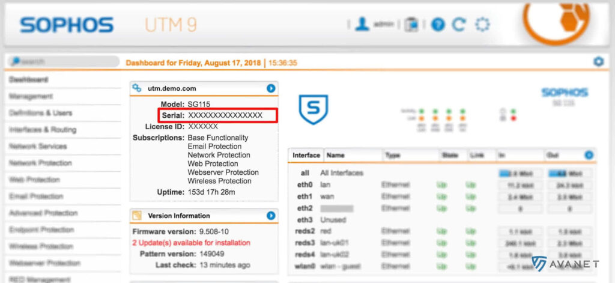This screenshot has height=283, width=615.
Task: Click the 'all' All Interfaces row
Action: click(442, 173)
